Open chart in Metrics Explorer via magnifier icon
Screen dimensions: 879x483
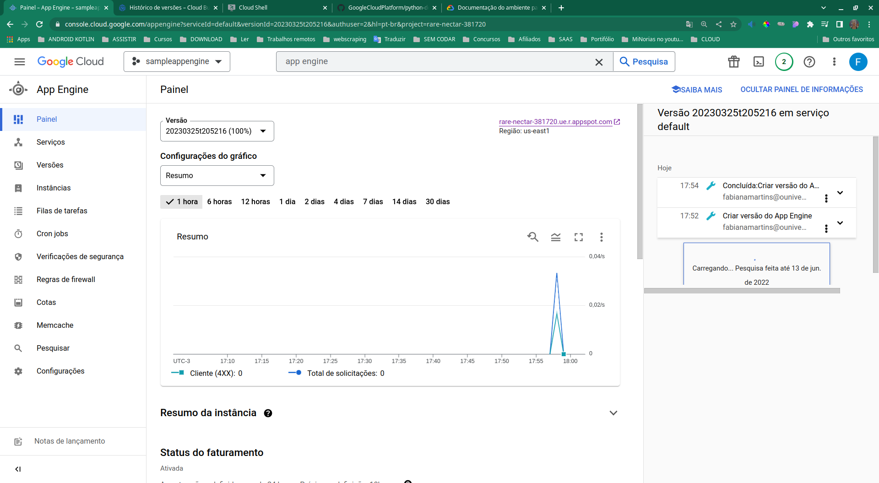[x=532, y=237]
